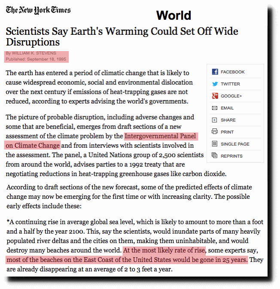
Task: Click the Facebook share icon
Action: pyautogui.click(x=215, y=72)
